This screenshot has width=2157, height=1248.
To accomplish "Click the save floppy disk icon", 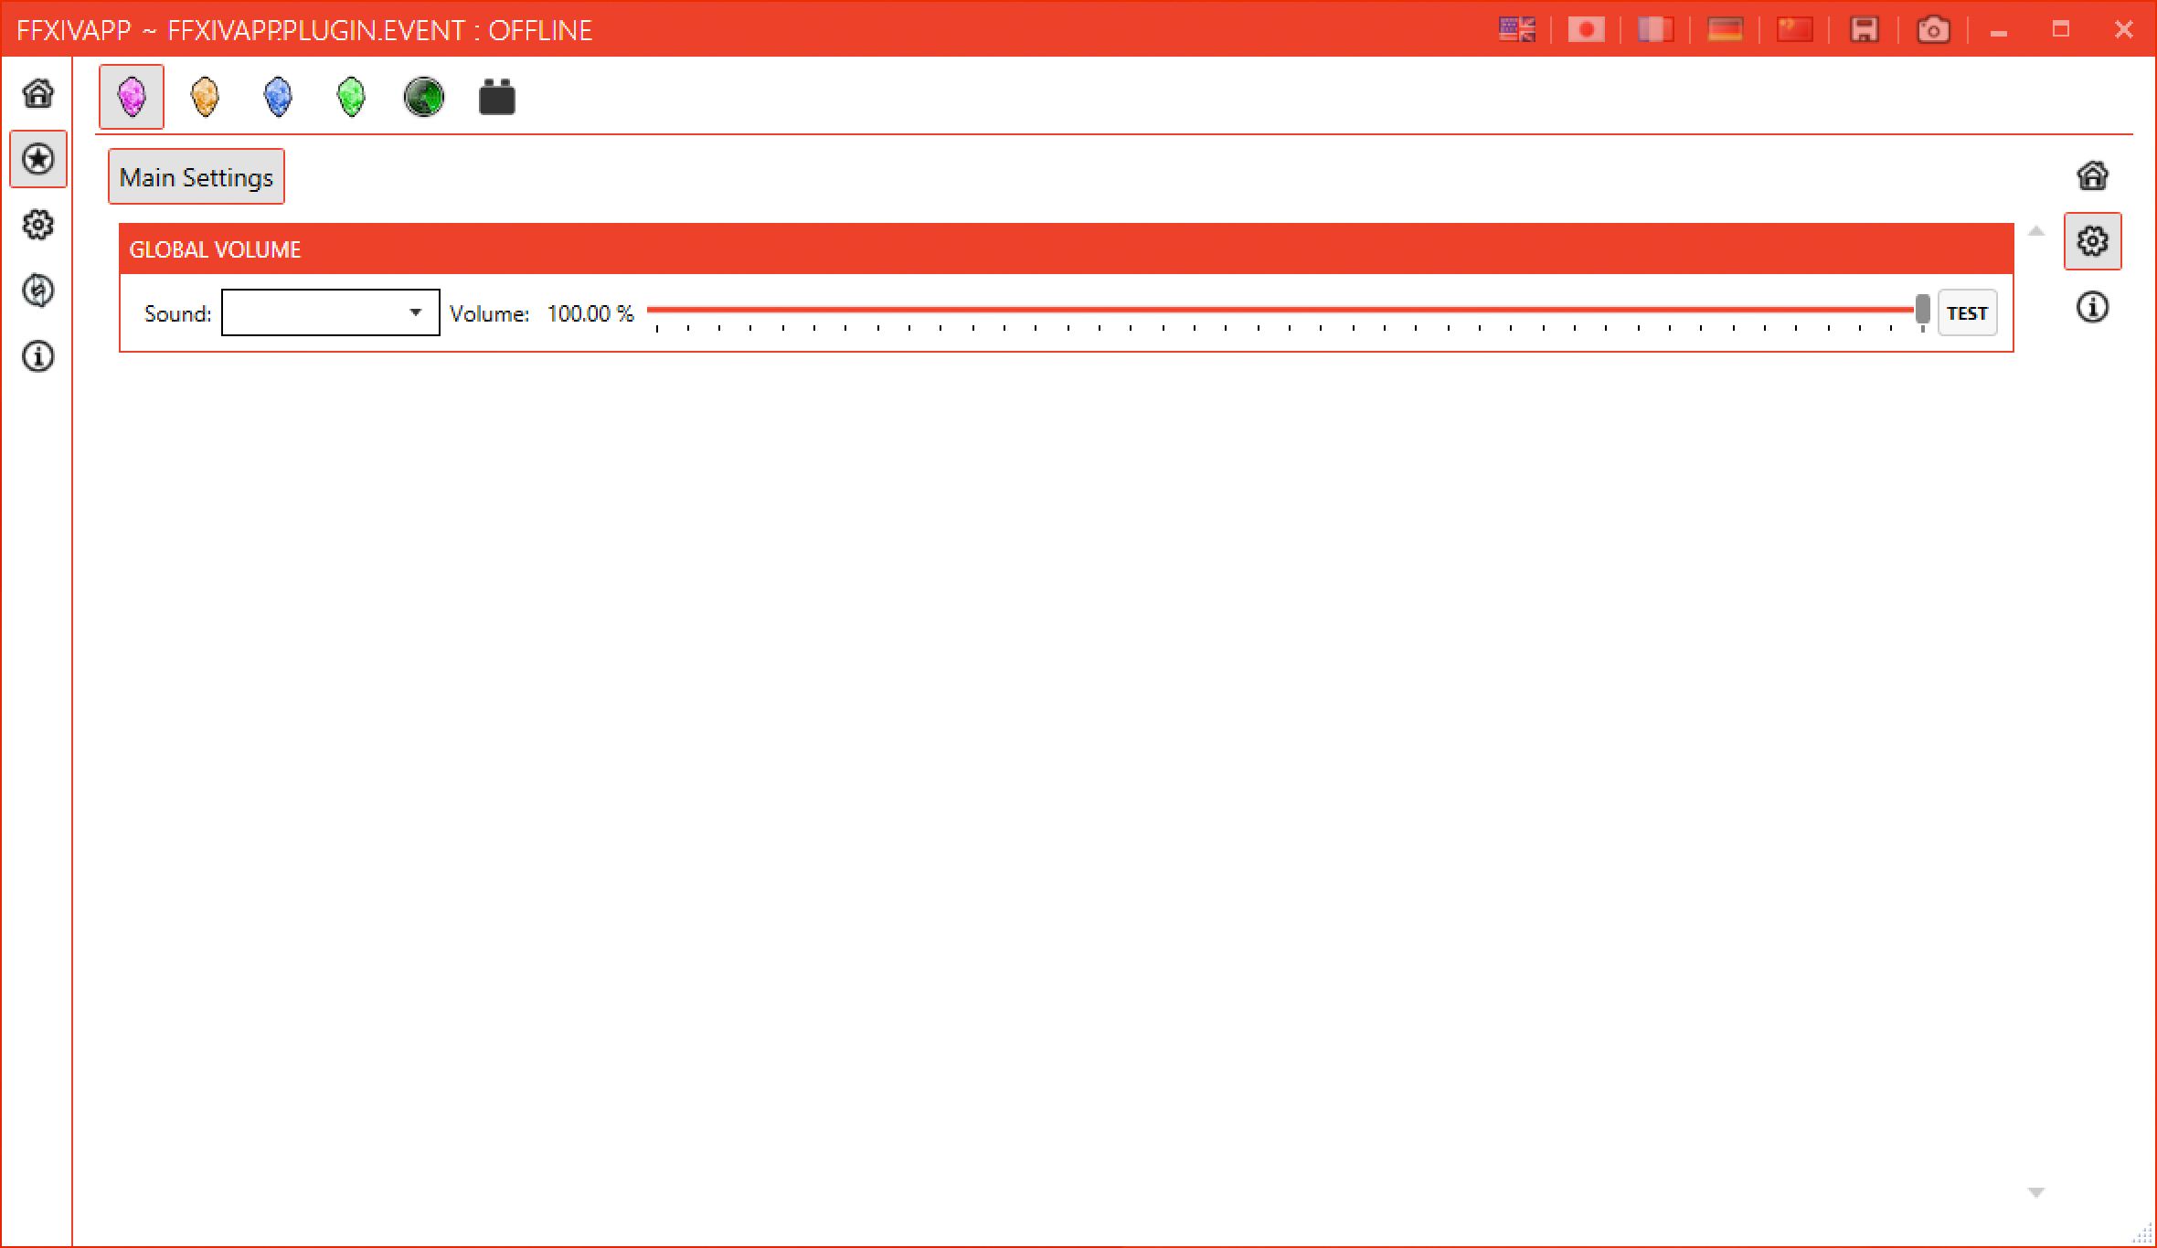I will pos(1865,30).
